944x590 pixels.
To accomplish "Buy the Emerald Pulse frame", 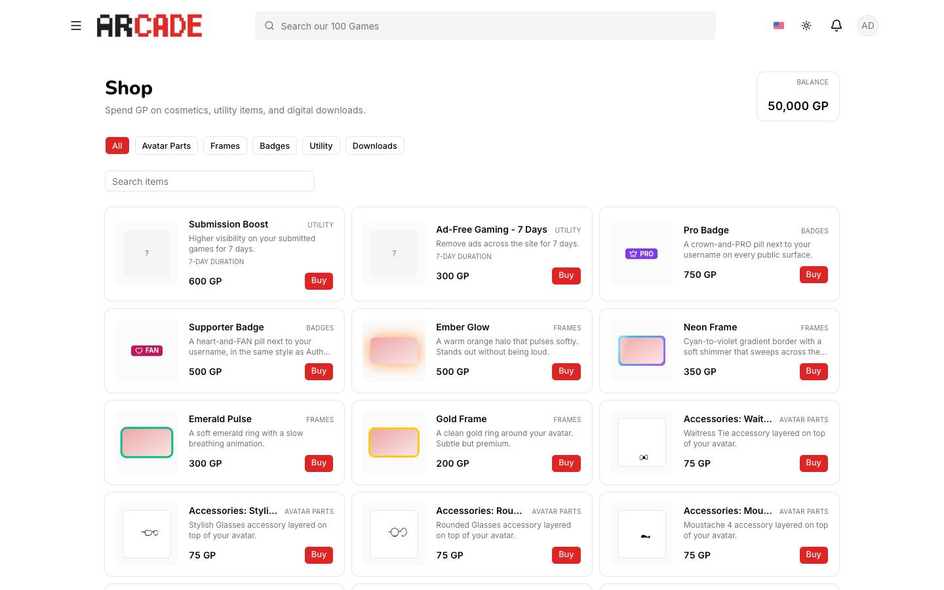I will pyautogui.click(x=319, y=463).
